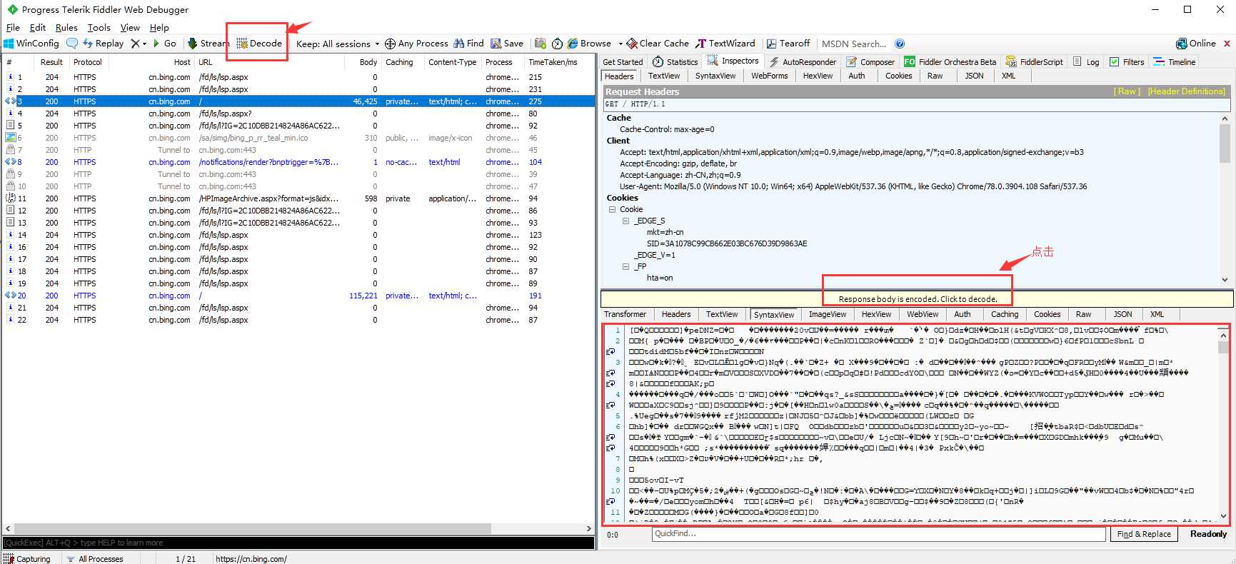Select request TextView inspector tab
Image resolution: width=1236 pixels, height=564 pixels.
664,76
